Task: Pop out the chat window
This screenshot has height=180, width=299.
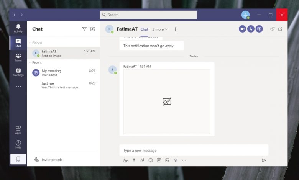Action: pyautogui.click(x=280, y=29)
